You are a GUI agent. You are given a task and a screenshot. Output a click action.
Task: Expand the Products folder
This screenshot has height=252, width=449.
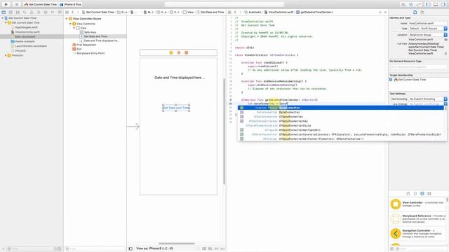6,55
